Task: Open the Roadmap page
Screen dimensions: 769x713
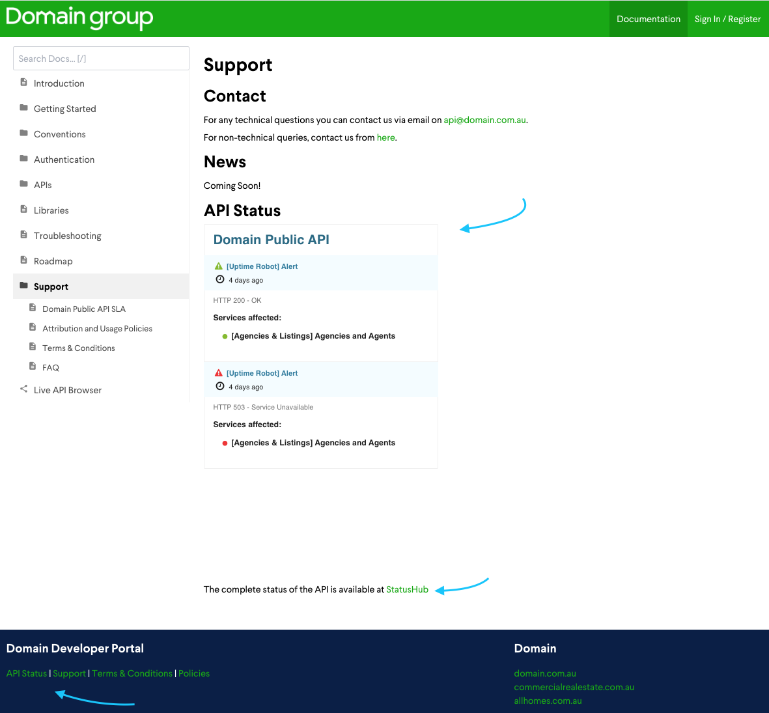Action: coord(53,261)
